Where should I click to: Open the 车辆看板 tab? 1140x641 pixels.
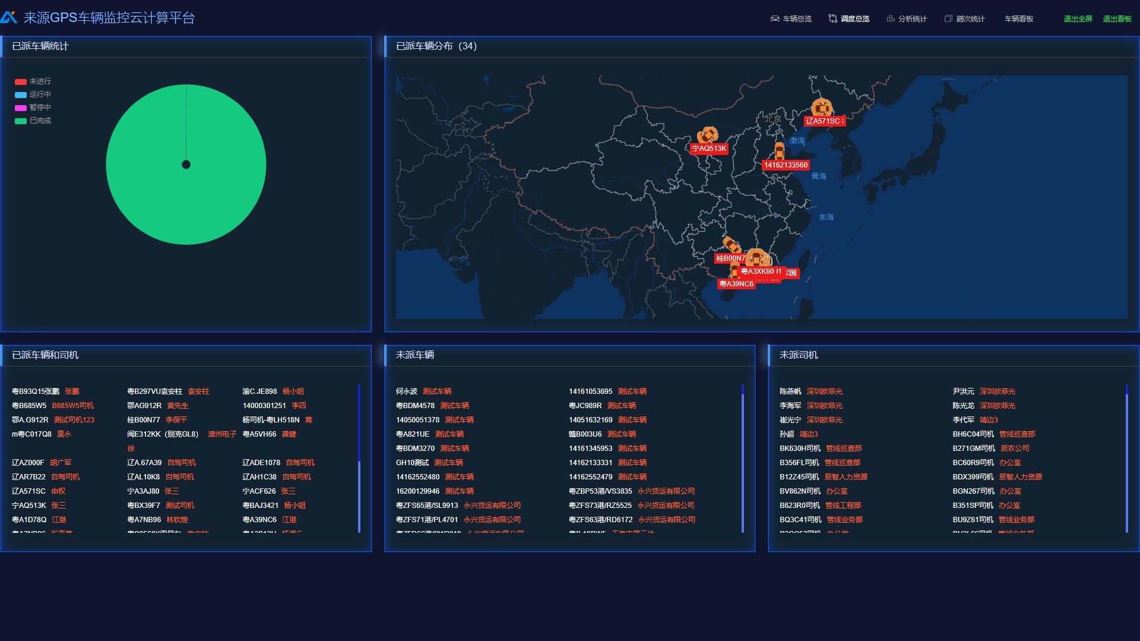coord(1019,19)
